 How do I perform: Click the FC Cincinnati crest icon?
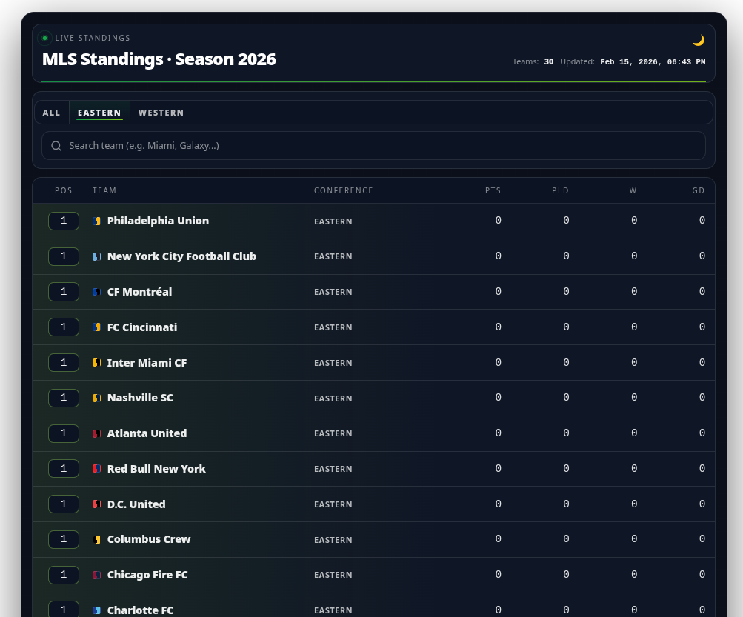point(96,327)
